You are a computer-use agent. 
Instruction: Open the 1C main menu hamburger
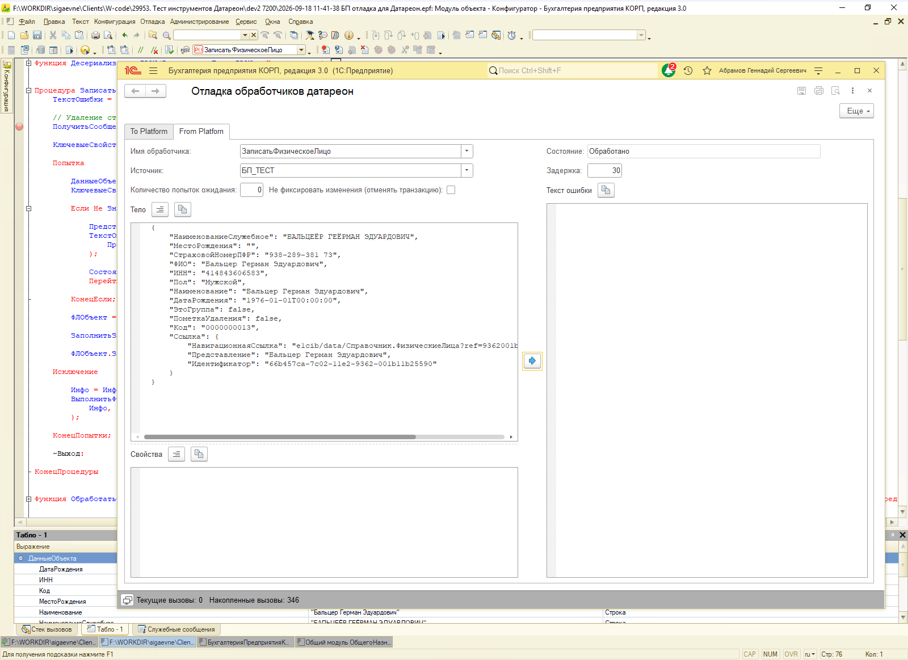tap(153, 70)
